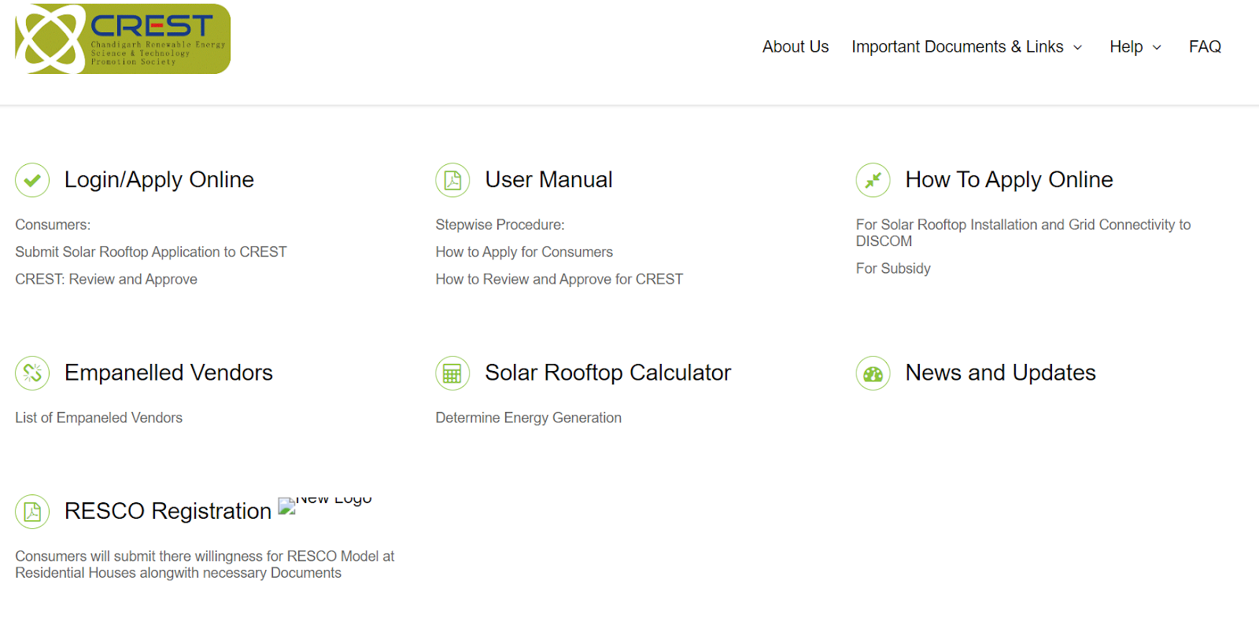Screen dimensions: 1259x643
Task: Click the arrows icon beside How To Apply Online
Action: [x=873, y=180]
